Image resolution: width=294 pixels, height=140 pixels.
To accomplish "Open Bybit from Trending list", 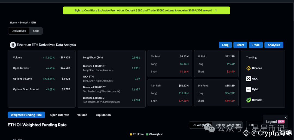I will pyautogui.click(x=252, y=89).
